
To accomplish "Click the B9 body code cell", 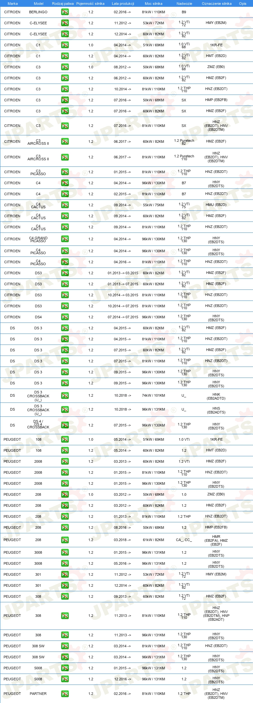I will [x=184, y=12].
